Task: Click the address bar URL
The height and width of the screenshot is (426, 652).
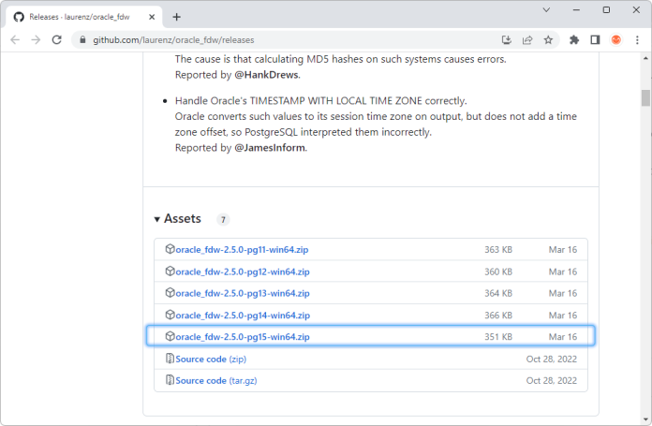Action: 281,40
